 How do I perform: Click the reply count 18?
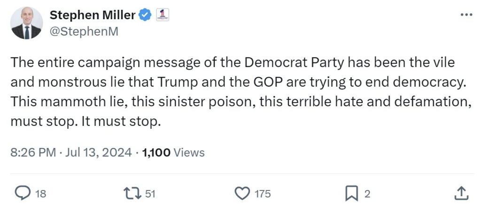click(x=41, y=193)
